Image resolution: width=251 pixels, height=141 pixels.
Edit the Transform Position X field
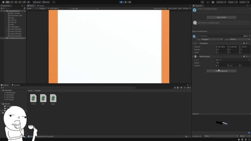(x=222, y=47)
